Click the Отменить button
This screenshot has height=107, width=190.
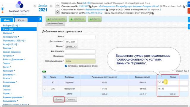click(71, 100)
